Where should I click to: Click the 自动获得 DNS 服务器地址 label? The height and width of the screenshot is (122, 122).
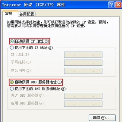[38, 82]
